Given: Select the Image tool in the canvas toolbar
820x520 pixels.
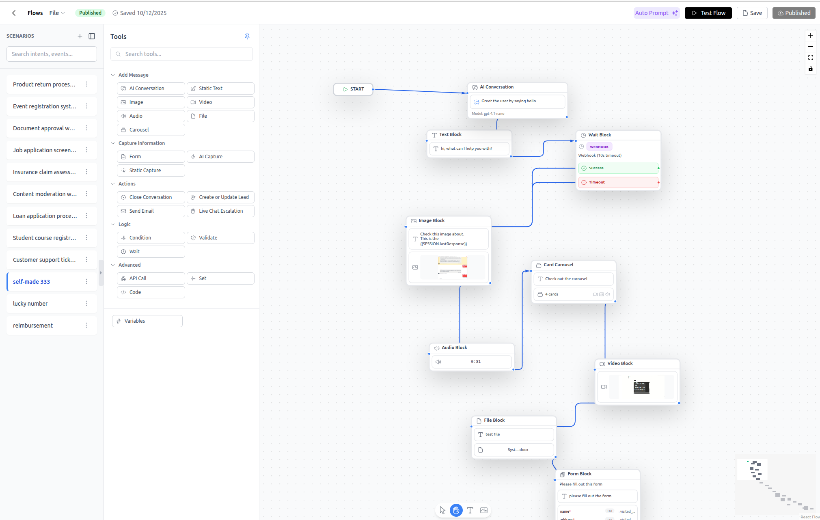Looking at the screenshot, I should pyautogui.click(x=483, y=510).
